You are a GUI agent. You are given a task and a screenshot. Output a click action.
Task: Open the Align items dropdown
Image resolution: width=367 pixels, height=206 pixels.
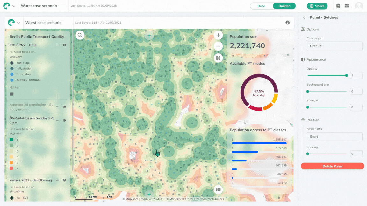point(335,137)
